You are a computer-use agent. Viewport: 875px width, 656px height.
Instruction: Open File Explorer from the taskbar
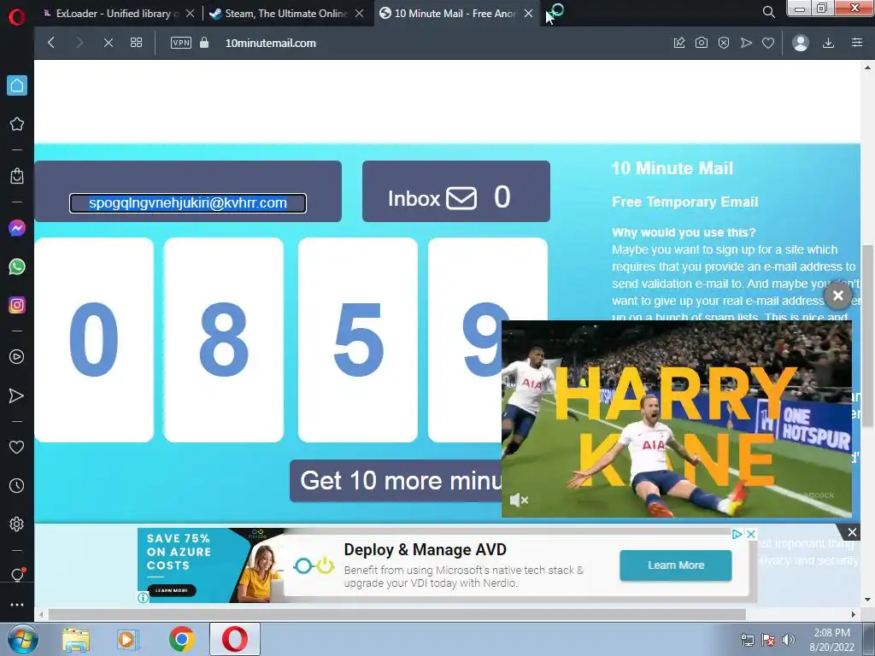(76, 639)
